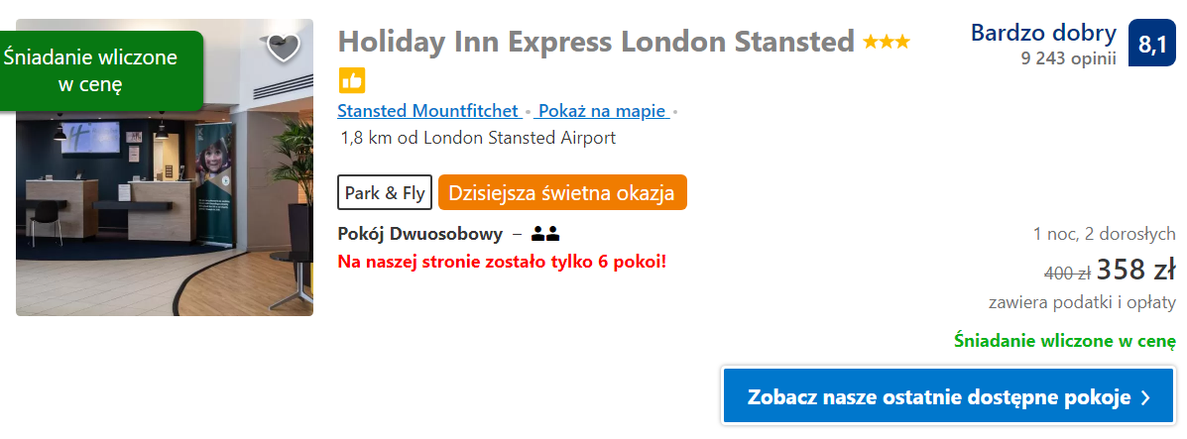Click the three gold star rating icons

click(x=886, y=43)
